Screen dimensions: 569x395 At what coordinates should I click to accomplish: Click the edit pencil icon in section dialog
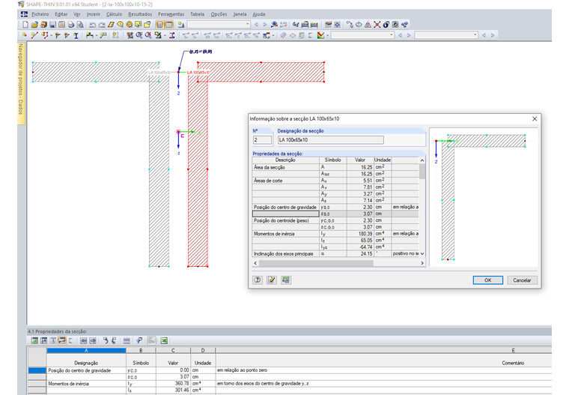pyautogui.click(x=272, y=280)
